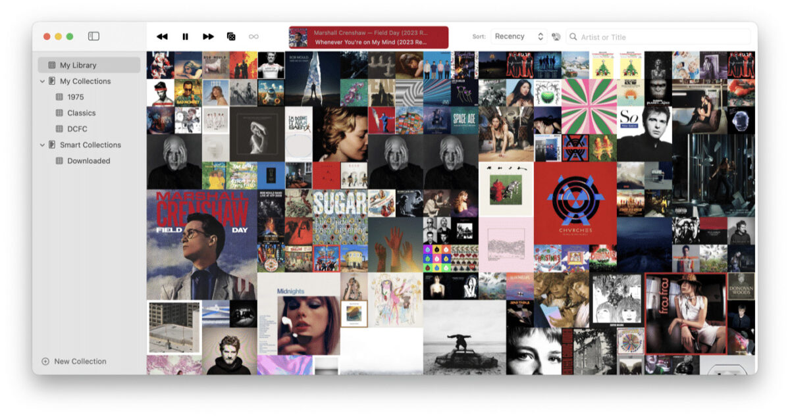This screenshot has height=417, width=790.
Task: Skip to the next track
Action: (x=208, y=37)
